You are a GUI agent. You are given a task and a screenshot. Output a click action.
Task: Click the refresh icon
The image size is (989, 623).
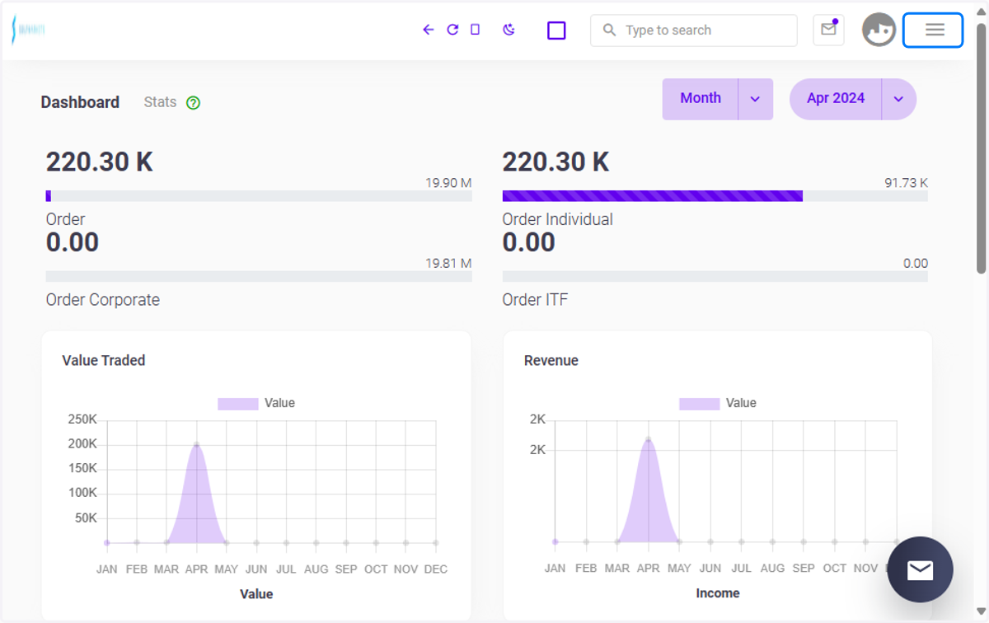tap(452, 30)
